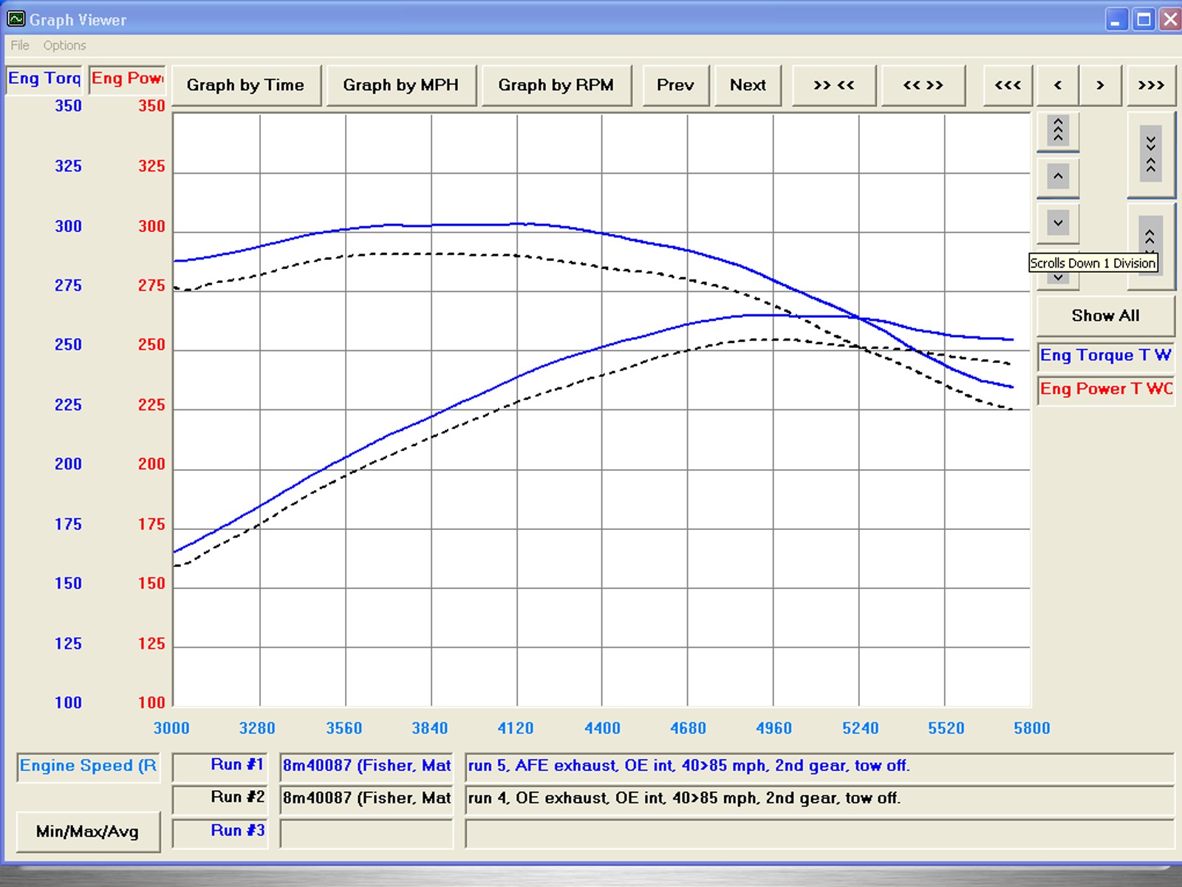The width and height of the screenshot is (1182, 887).
Task: Click the single '<' scroll left button
Action: (1058, 85)
